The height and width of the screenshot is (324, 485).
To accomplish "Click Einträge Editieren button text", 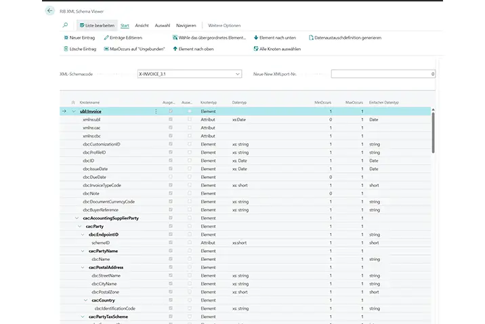I will coord(126,37).
